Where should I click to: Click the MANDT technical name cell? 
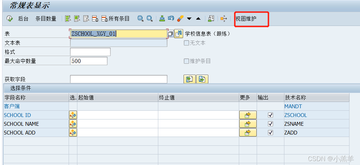317,106
